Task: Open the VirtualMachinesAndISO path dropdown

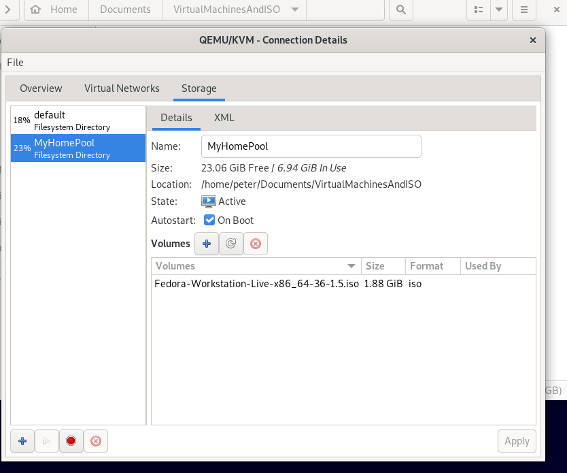Action: point(294,10)
